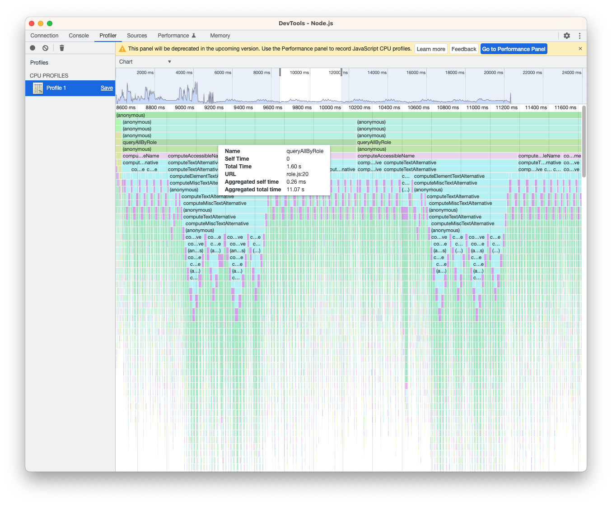The height and width of the screenshot is (505, 612).
Task: Click the 11400 ms mark on detail ruler
Action: tap(536, 108)
